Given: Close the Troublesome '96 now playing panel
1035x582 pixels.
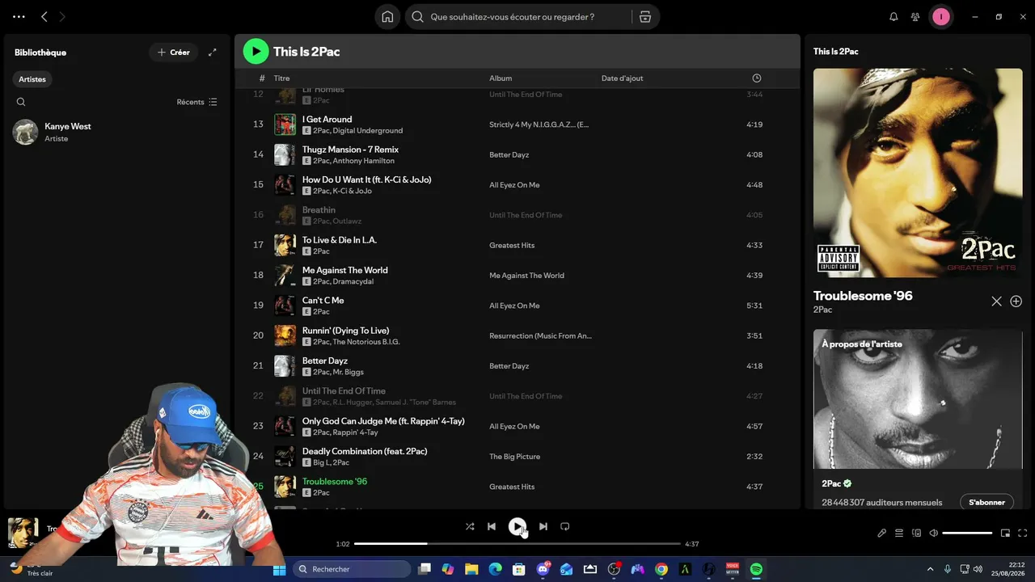Looking at the screenshot, I should pyautogui.click(x=996, y=301).
